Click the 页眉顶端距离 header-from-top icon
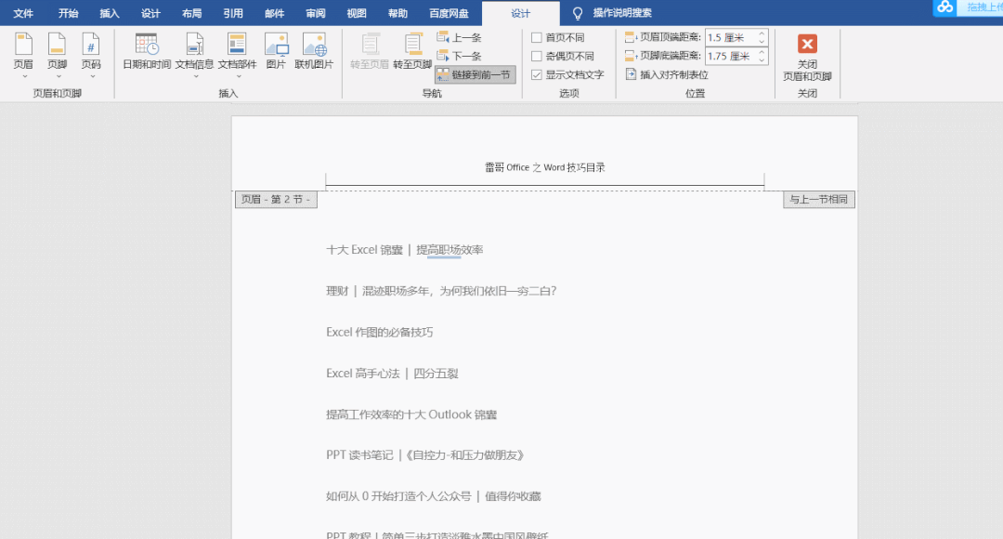The image size is (1003, 539). [x=630, y=37]
